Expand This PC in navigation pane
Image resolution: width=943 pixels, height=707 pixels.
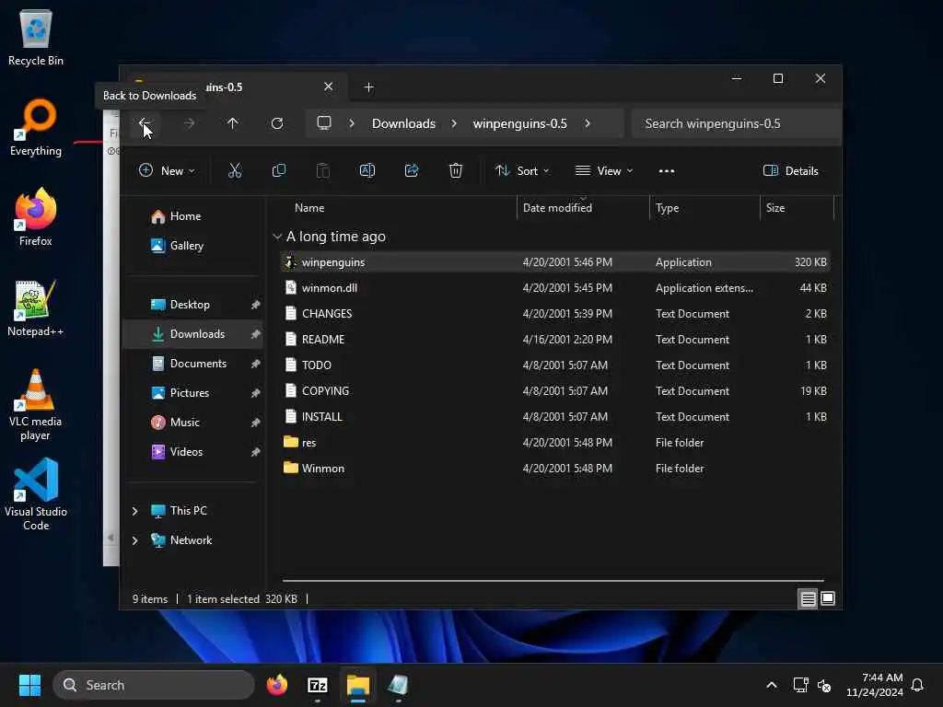coord(134,511)
